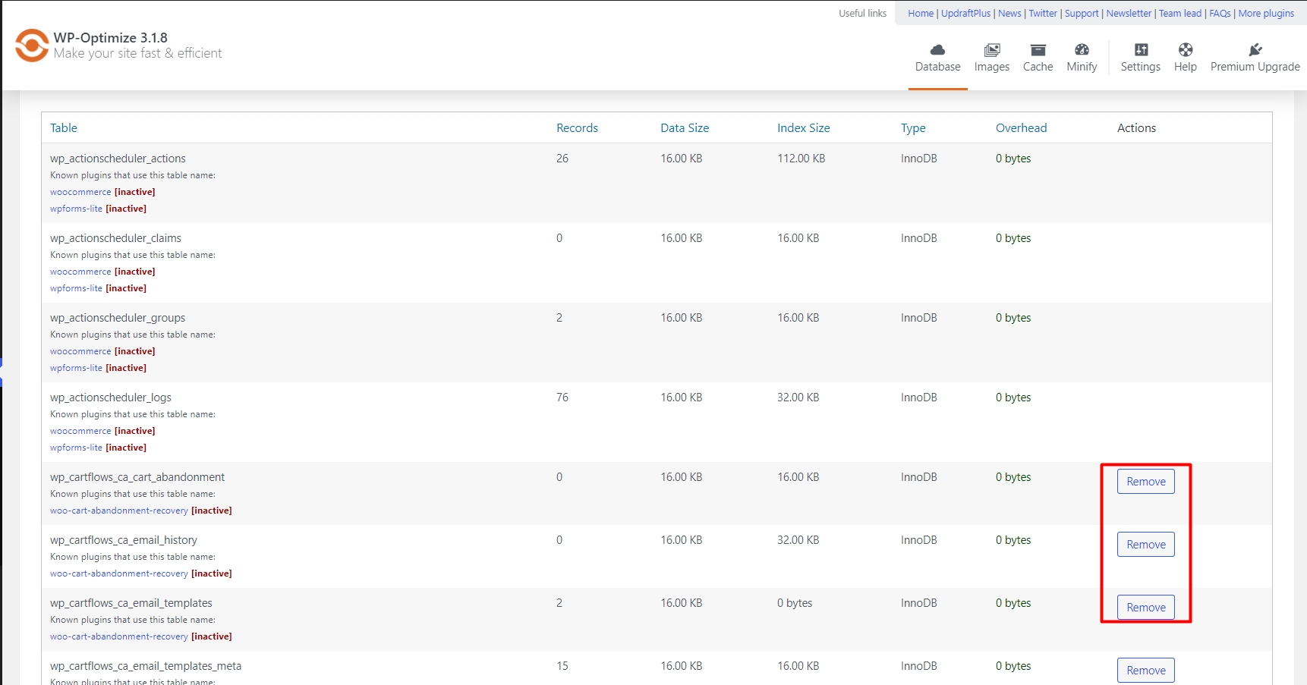
Task: Open the Database tab cloud icon
Action: [937, 50]
